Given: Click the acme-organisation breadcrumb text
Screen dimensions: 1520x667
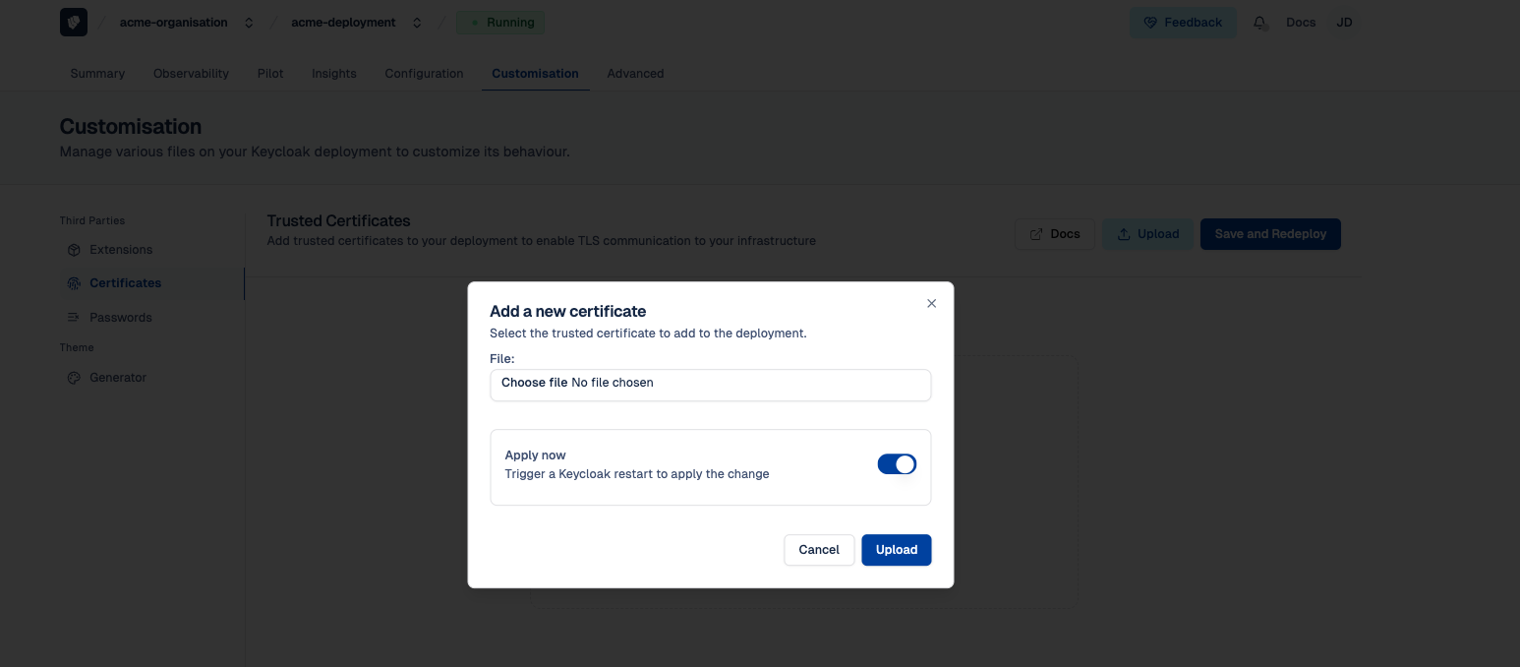Looking at the screenshot, I should pyautogui.click(x=173, y=23).
